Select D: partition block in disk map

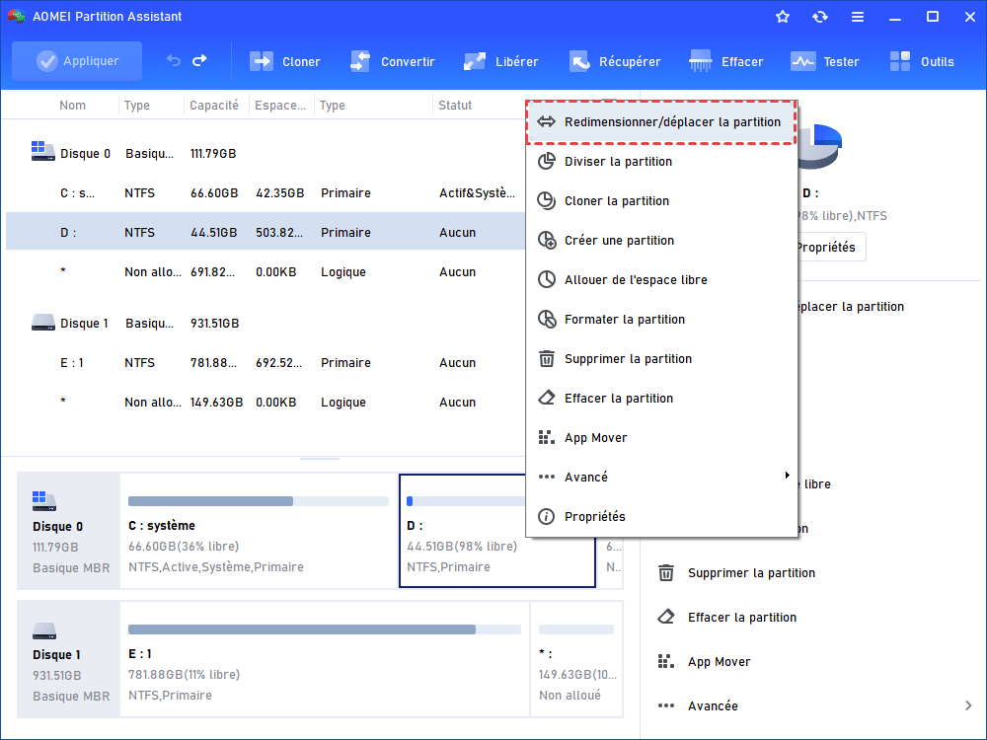497,531
